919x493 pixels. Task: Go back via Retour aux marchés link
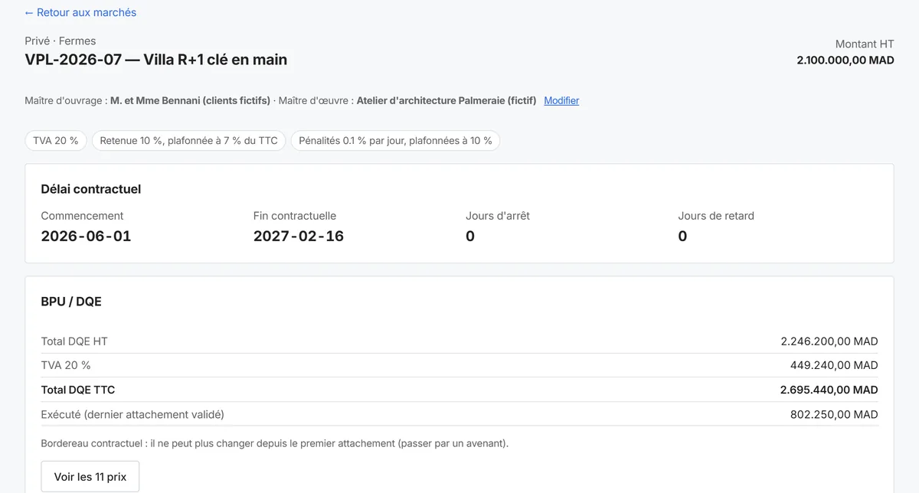[x=80, y=12]
